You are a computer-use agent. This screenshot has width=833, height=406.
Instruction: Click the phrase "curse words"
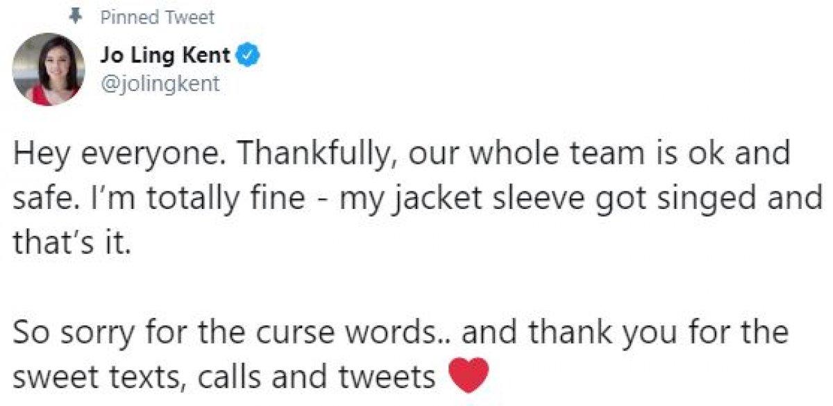click(x=359, y=334)
